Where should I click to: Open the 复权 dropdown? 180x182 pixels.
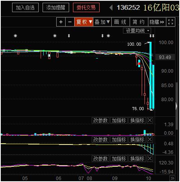(84, 22)
